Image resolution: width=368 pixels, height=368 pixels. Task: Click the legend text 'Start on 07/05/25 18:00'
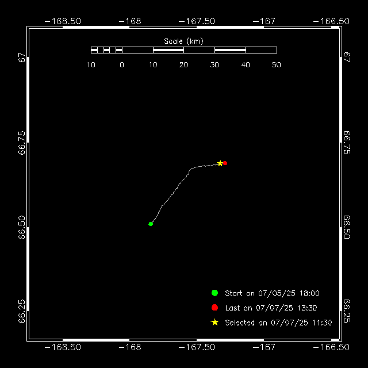click(272, 293)
